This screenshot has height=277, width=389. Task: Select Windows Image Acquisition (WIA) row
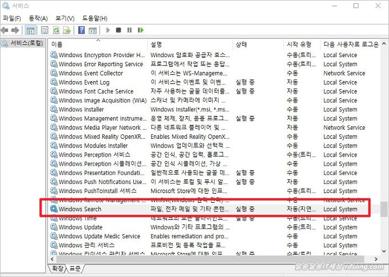tap(215, 101)
